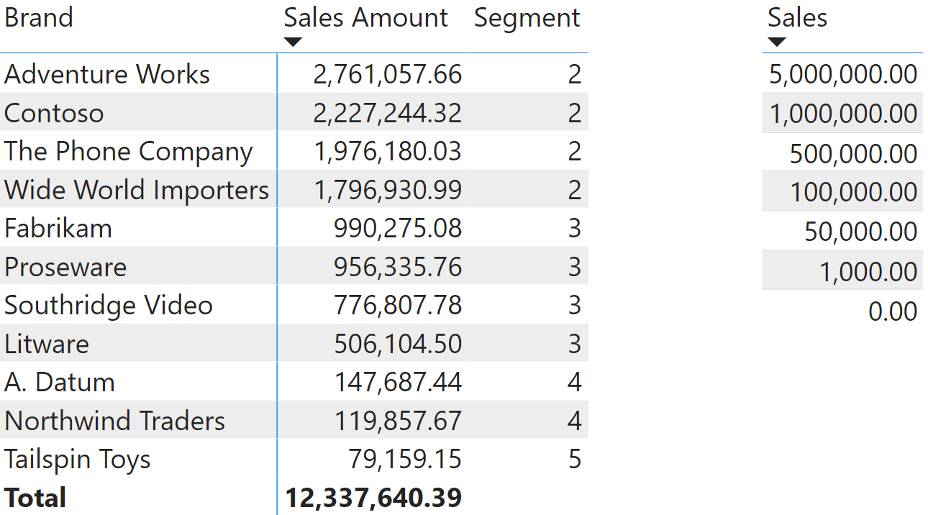The height and width of the screenshot is (515, 928).
Task: Select Wide World Importers brand cell
Action: (x=137, y=190)
